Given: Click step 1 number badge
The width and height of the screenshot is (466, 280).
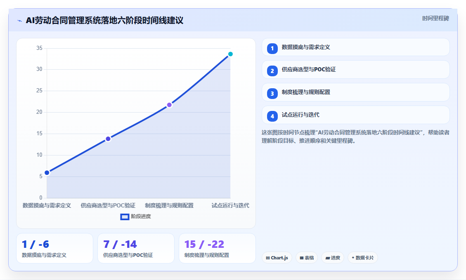Looking at the screenshot, I should tap(272, 48).
